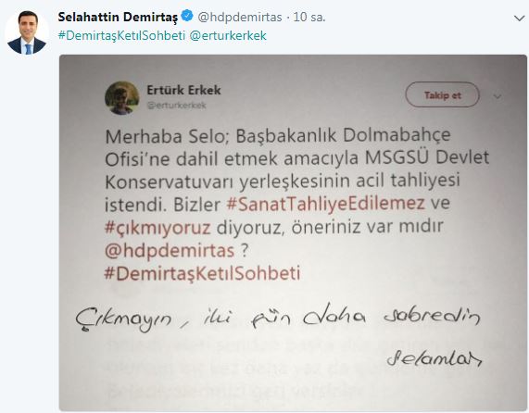Click @hdpdemirtas mention in quoted tweet

coord(170,251)
